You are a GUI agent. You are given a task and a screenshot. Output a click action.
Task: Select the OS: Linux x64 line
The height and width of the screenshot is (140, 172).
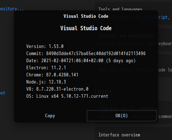point(67,96)
